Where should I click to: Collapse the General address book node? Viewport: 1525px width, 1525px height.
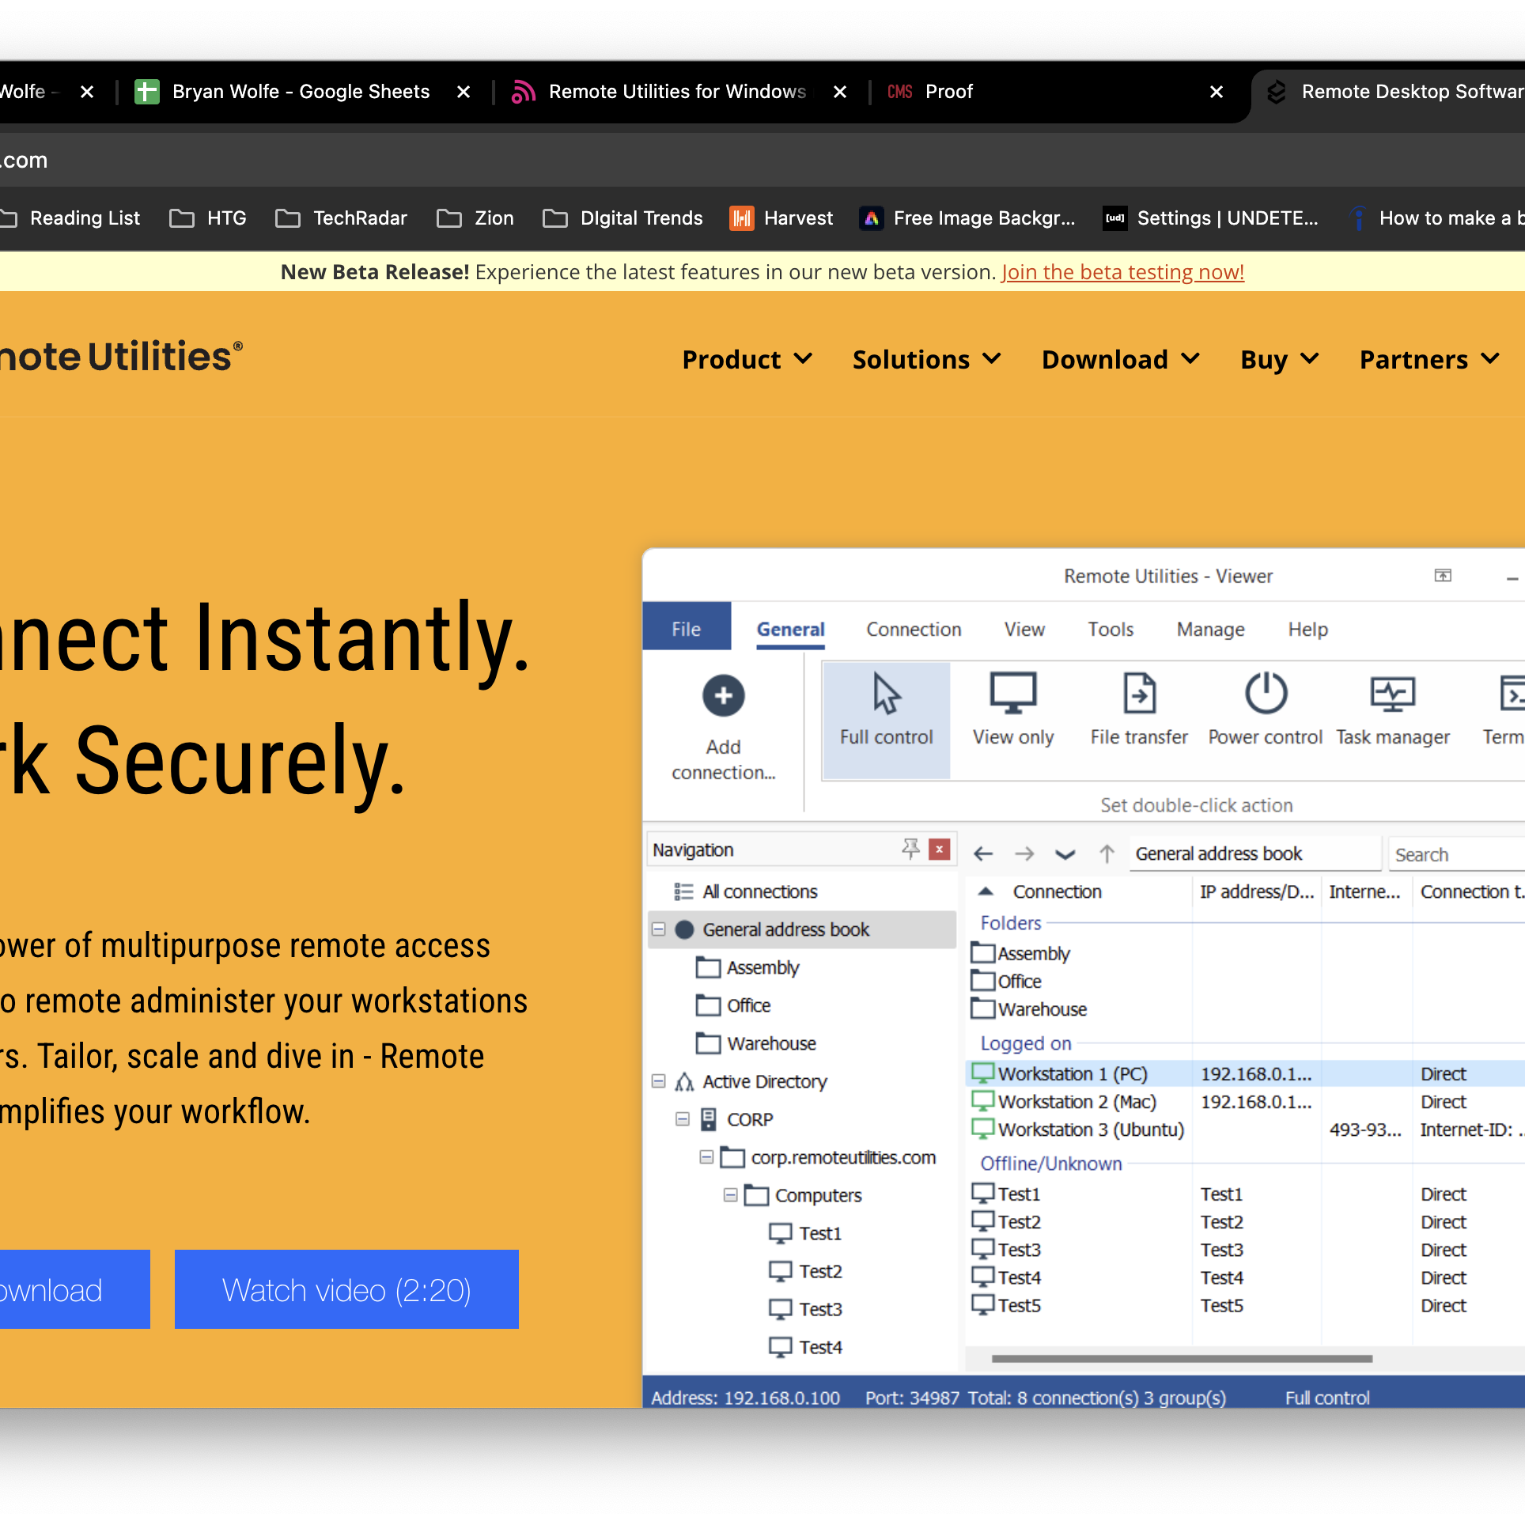[658, 929]
